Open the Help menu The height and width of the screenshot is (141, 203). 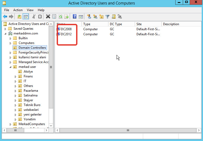coord(41,10)
